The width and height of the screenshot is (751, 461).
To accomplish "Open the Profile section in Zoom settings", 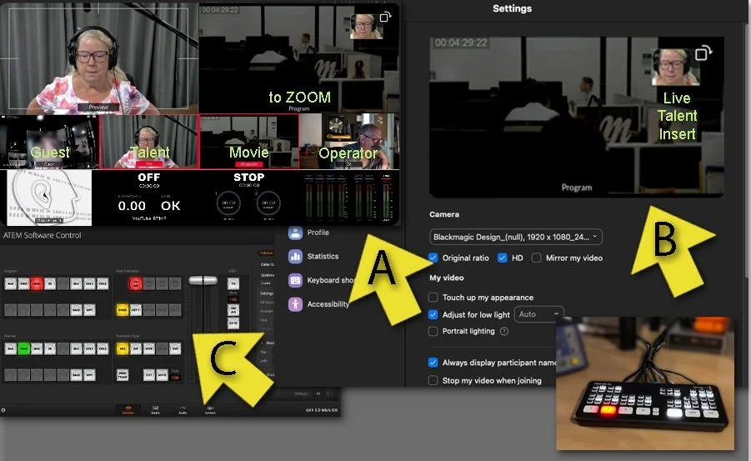I will tap(308, 233).
